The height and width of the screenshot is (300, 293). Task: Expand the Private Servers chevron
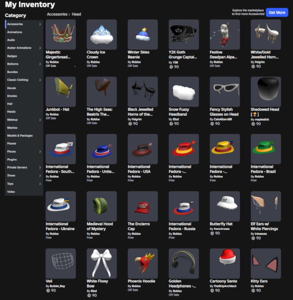click(40, 167)
